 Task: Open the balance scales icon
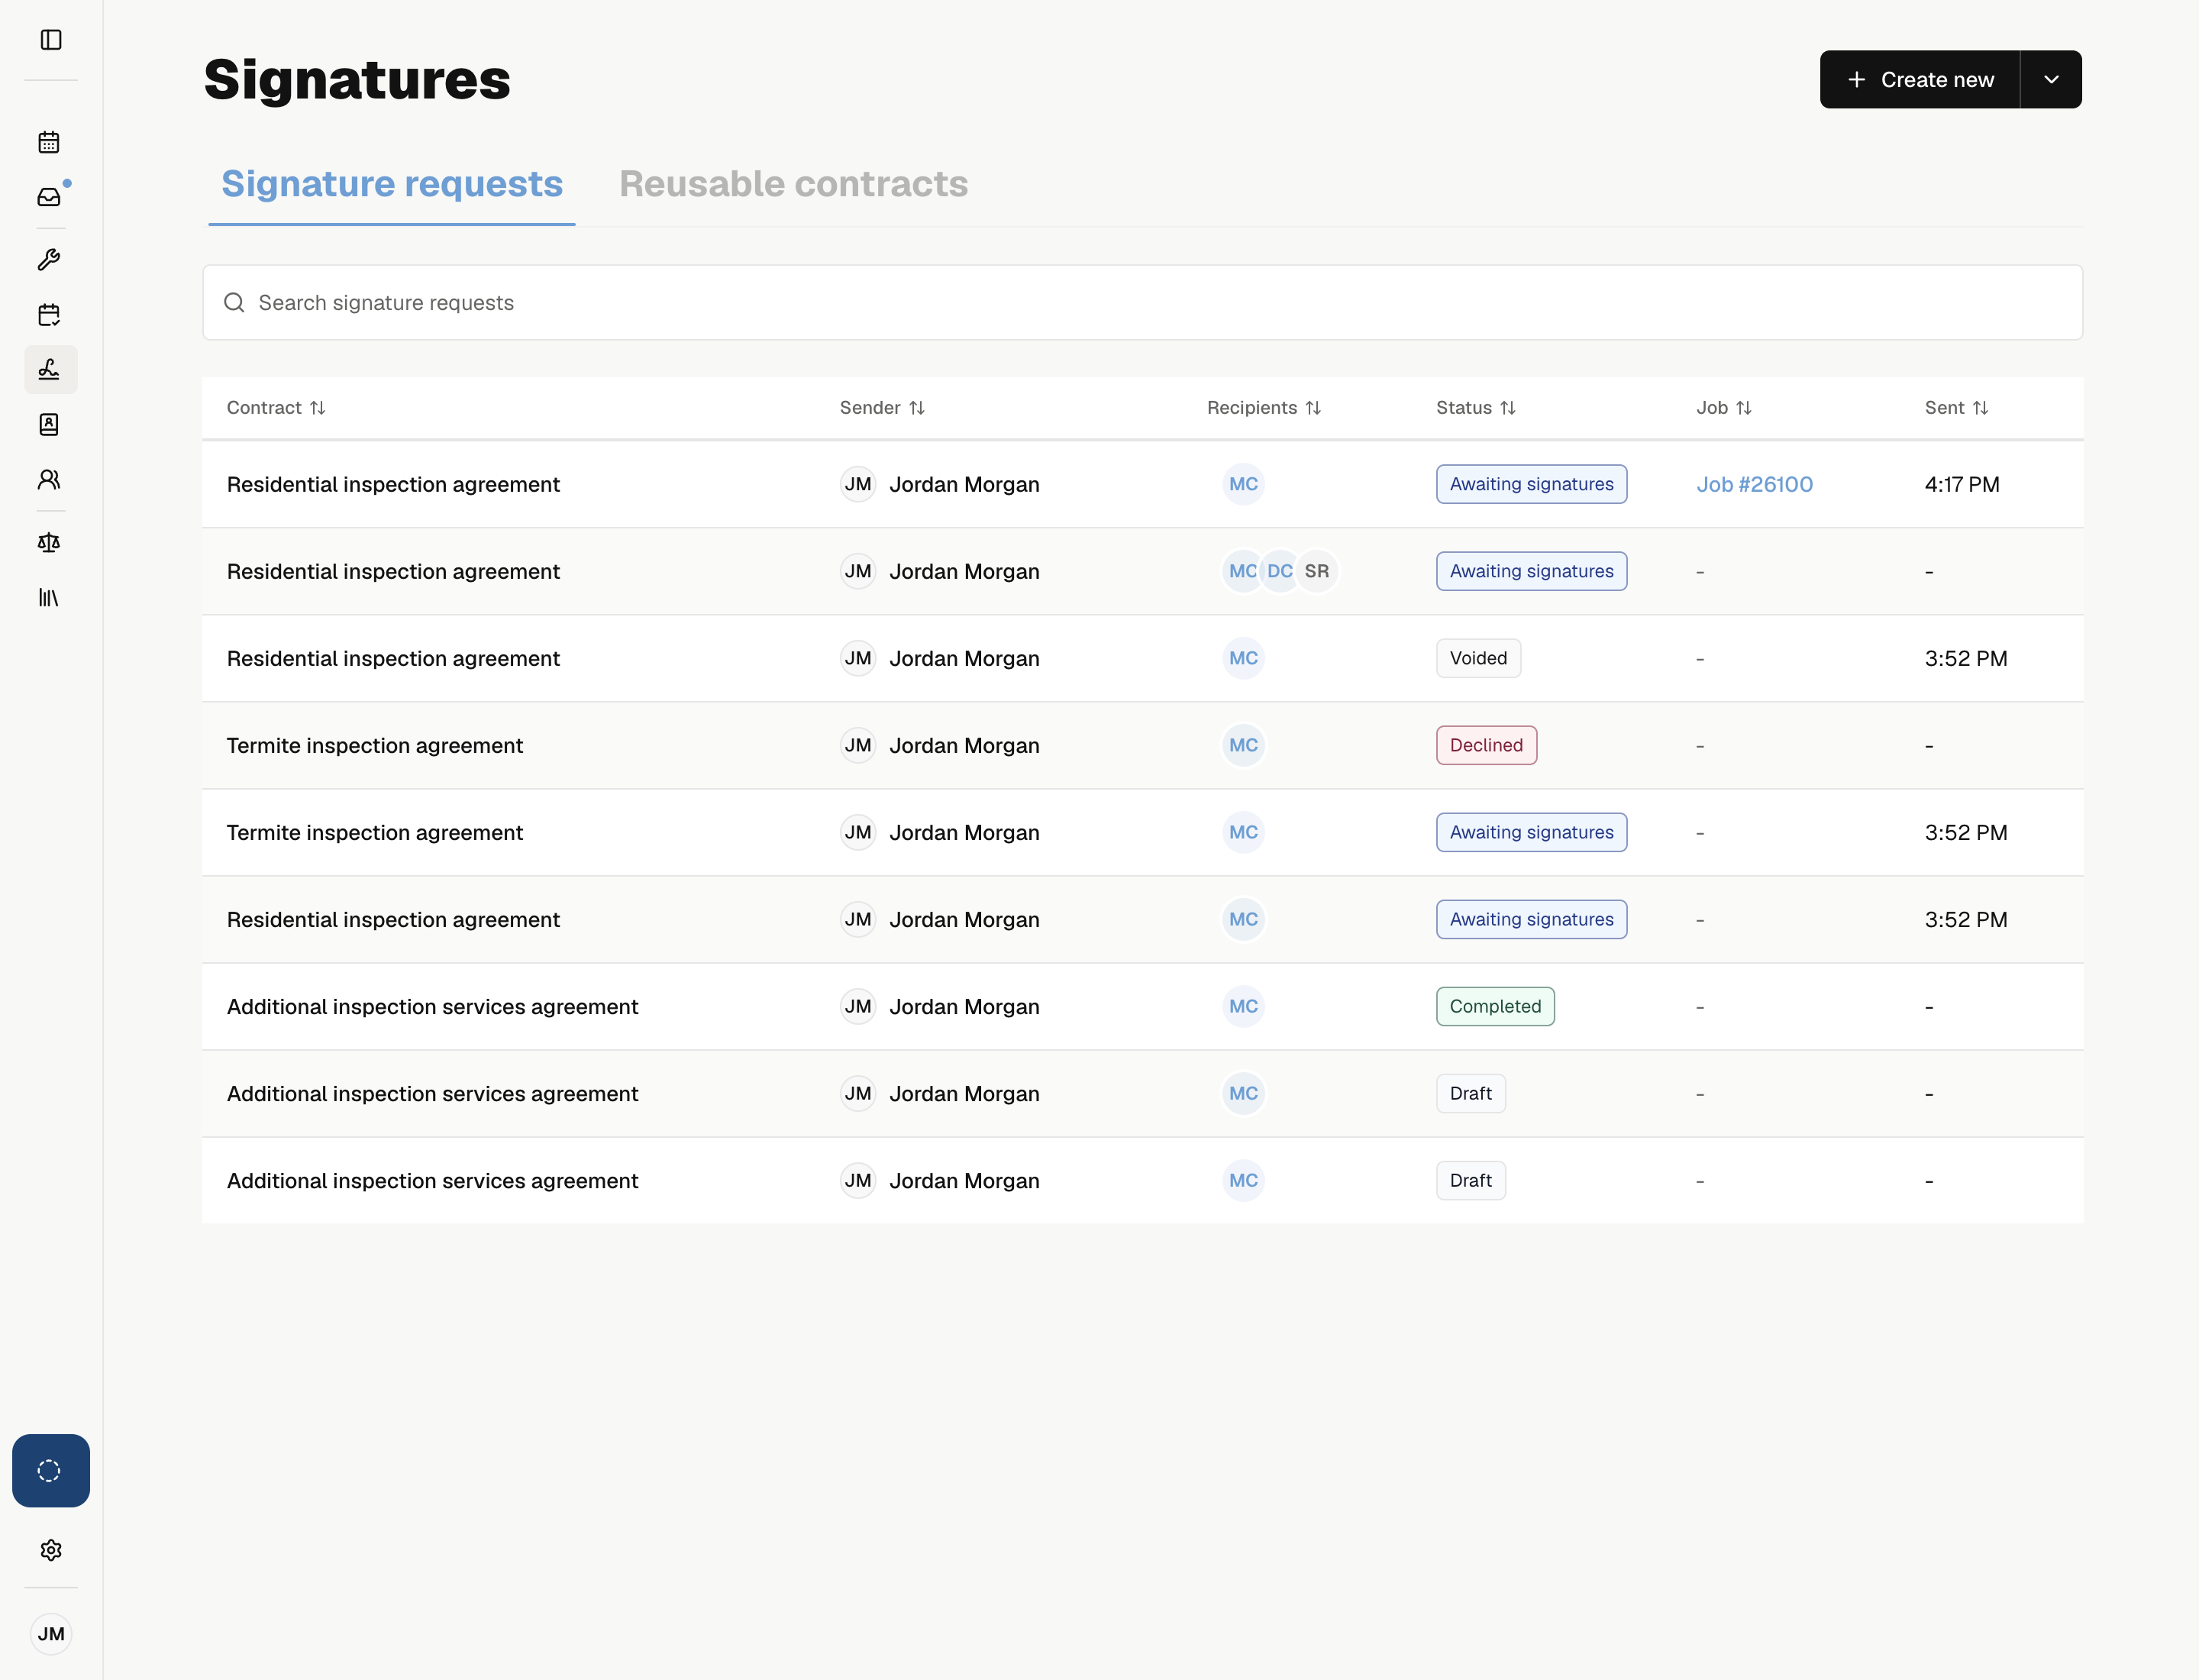pos(49,542)
